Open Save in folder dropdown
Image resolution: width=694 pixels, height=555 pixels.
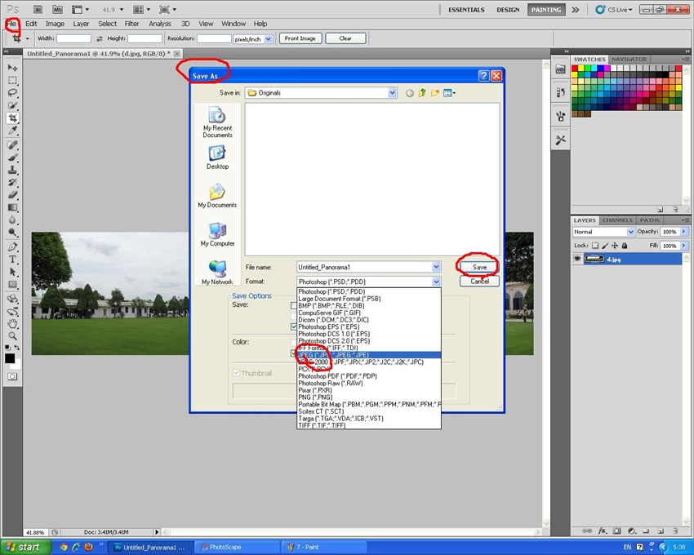392,92
